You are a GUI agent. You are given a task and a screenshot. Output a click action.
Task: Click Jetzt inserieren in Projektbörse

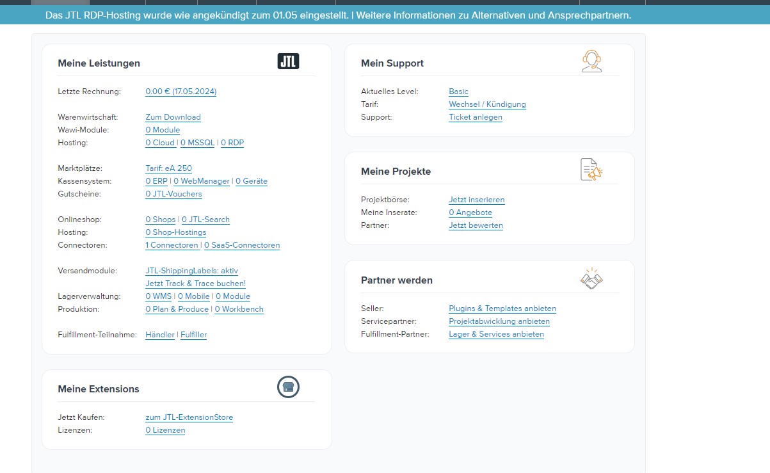[x=477, y=200]
